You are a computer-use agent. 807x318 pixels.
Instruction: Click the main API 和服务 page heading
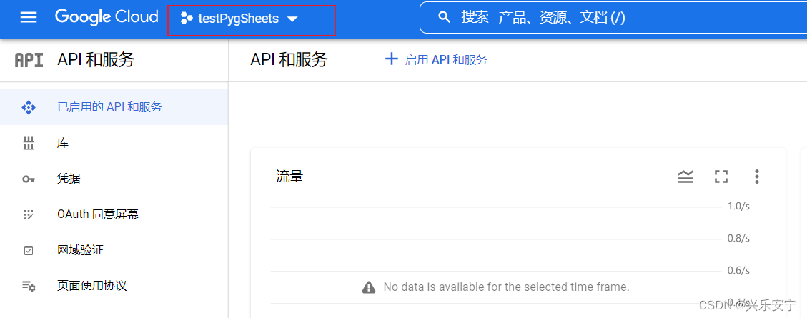point(289,60)
